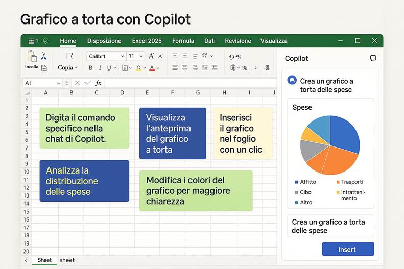Select column E header
Viewport: 404px width, 269px height.
(147, 93)
